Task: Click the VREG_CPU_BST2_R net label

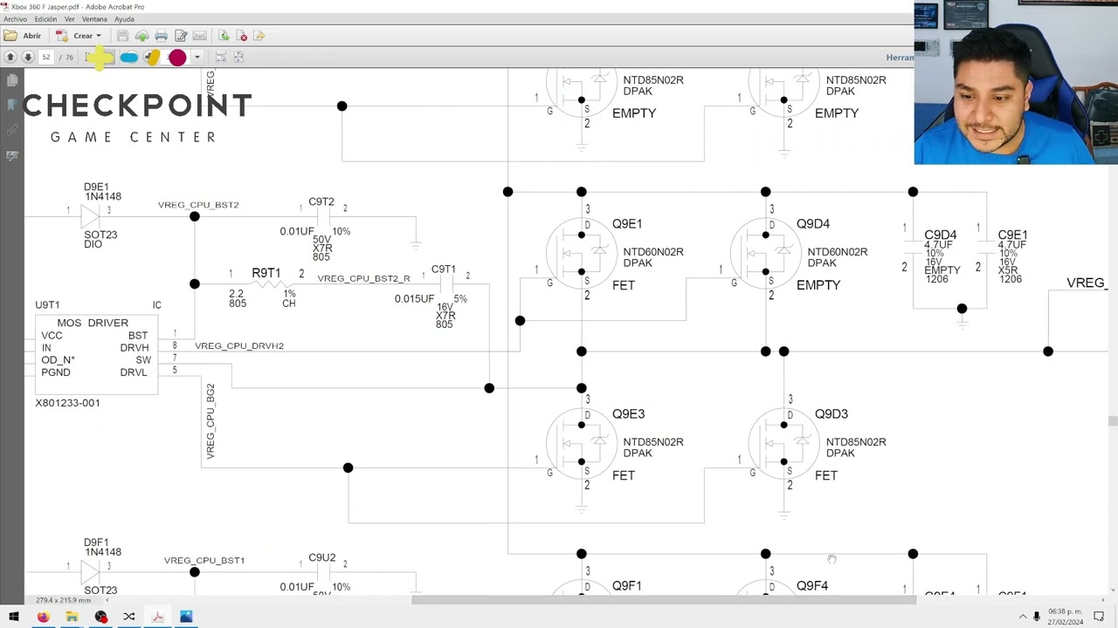Action: (x=363, y=278)
